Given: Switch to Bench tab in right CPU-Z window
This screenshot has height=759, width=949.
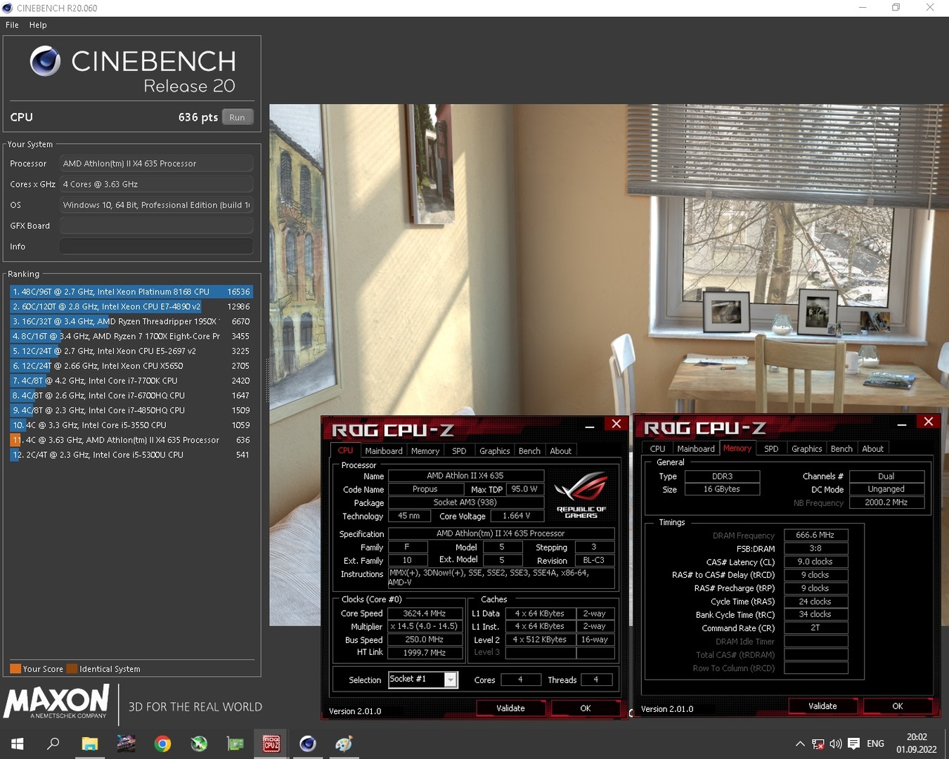Looking at the screenshot, I should pos(841,448).
